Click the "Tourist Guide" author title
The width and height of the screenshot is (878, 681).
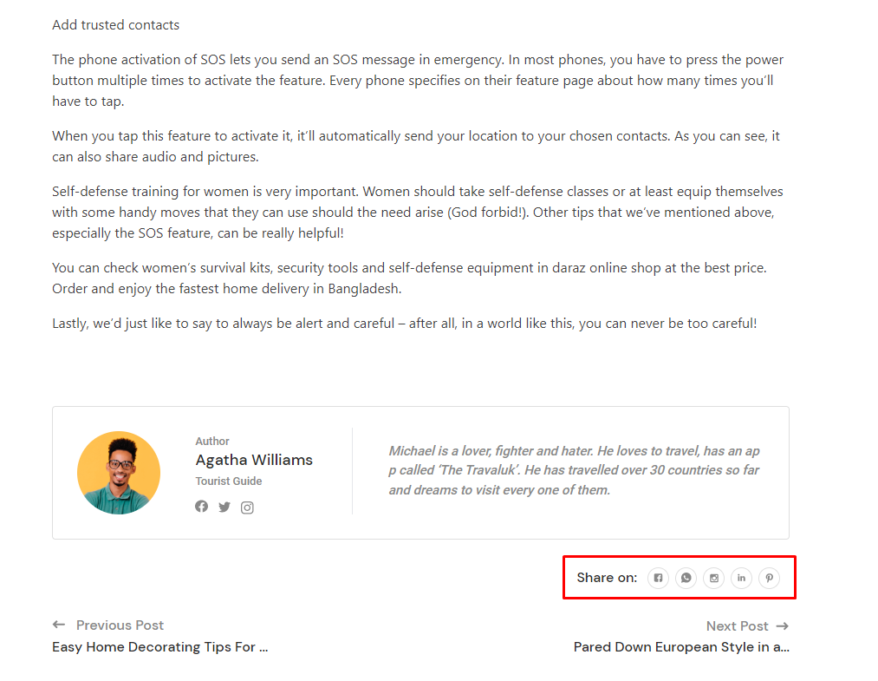pos(229,481)
